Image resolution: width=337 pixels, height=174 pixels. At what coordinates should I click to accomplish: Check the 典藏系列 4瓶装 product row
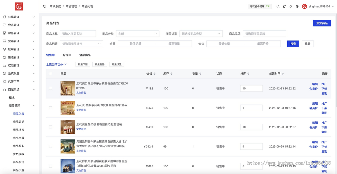tap(51, 146)
